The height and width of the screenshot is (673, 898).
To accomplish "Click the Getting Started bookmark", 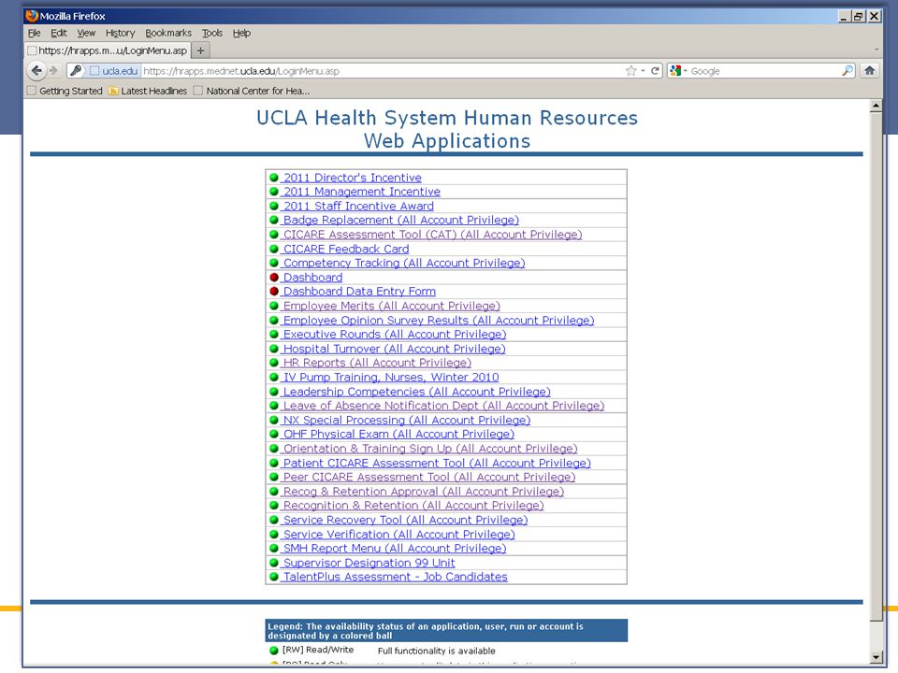I will pos(65,91).
